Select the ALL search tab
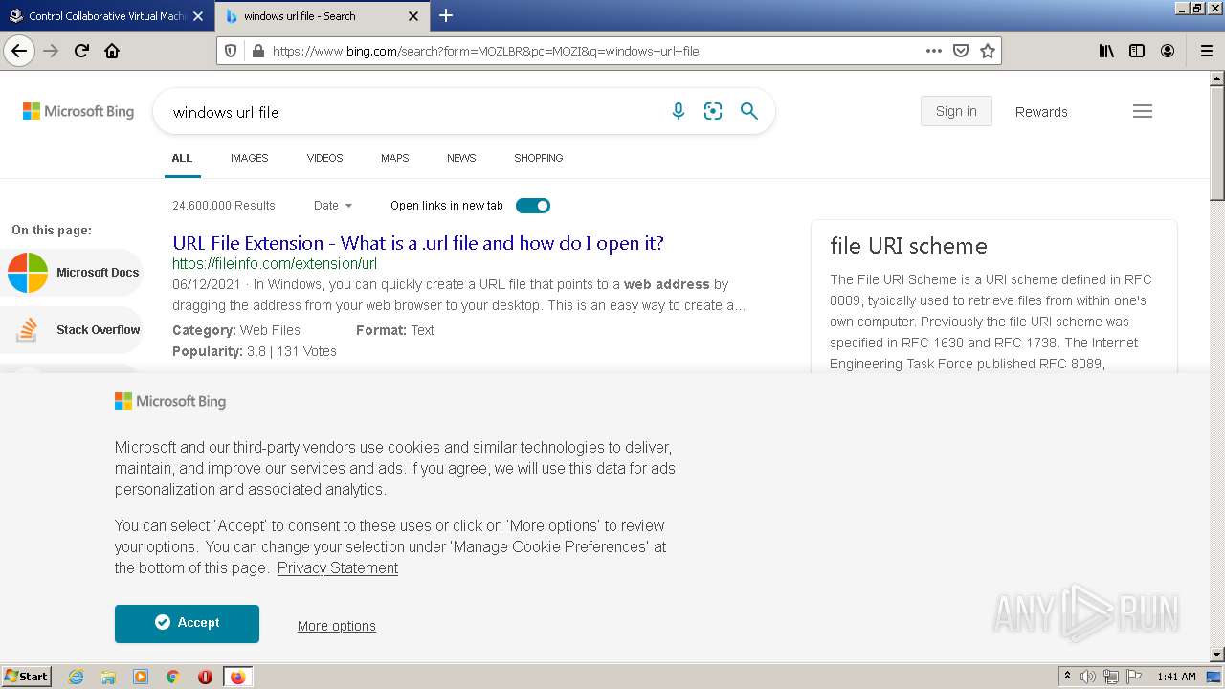Viewport: 1225px width, 689px height. (182, 158)
